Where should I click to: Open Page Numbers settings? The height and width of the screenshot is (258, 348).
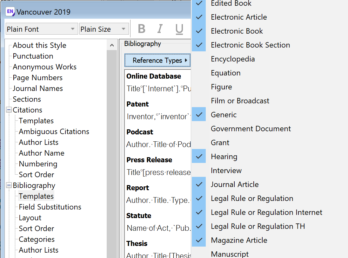[x=37, y=78]
